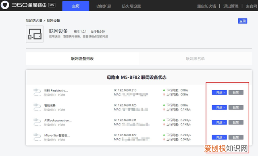Click IP: 192.168.0.231 text
The width and height of the screenshot is (258, 156).
[125, 120]
